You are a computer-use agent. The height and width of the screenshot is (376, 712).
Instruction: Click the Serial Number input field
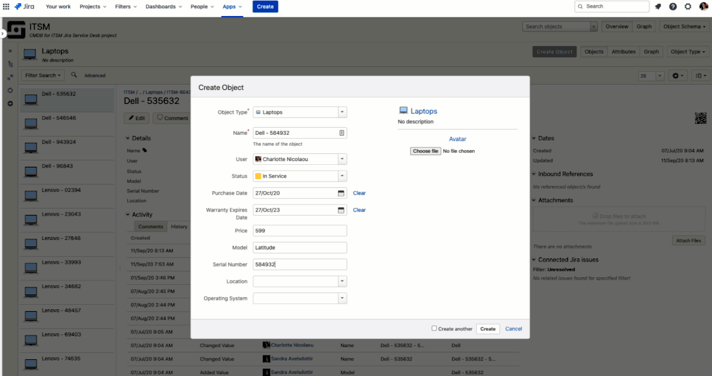[x=299, y=264]
